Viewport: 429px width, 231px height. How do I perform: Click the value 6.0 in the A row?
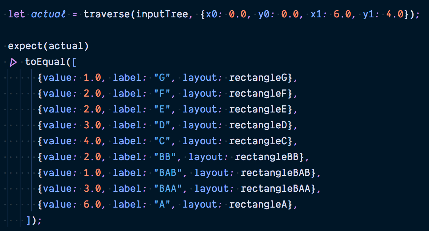pos(92,204)
